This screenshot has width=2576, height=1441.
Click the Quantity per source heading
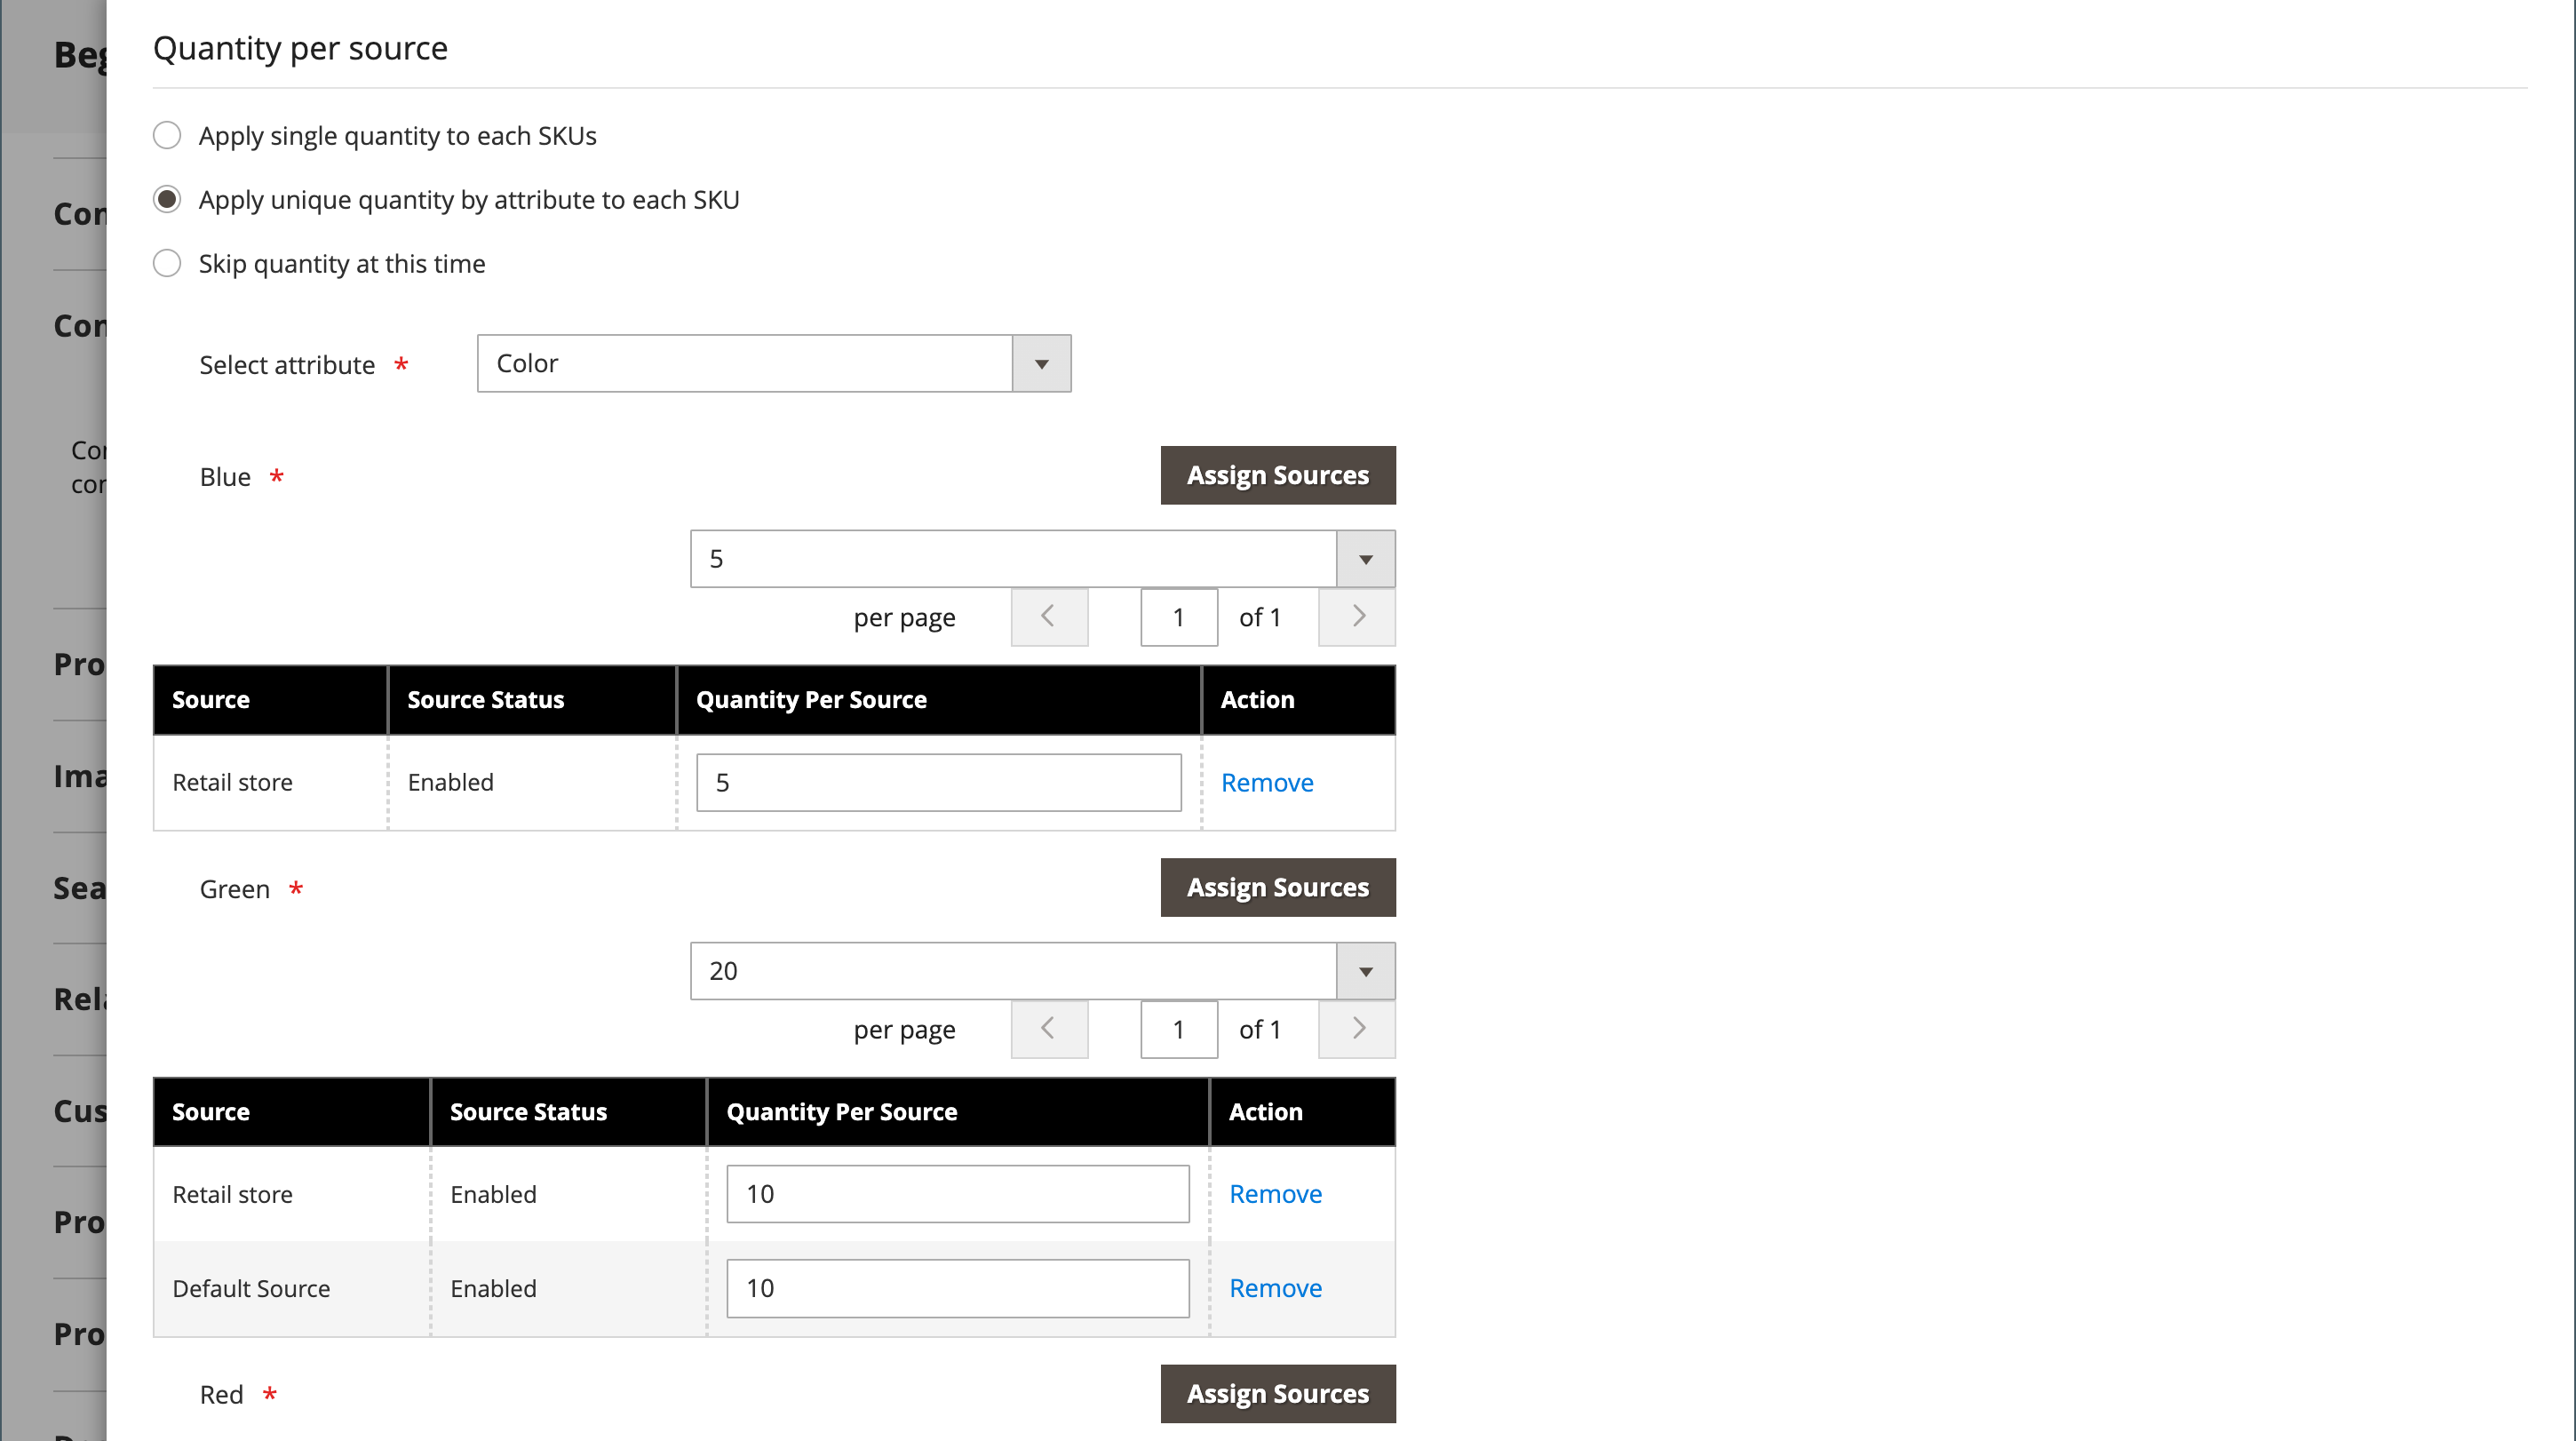[300, 48]
